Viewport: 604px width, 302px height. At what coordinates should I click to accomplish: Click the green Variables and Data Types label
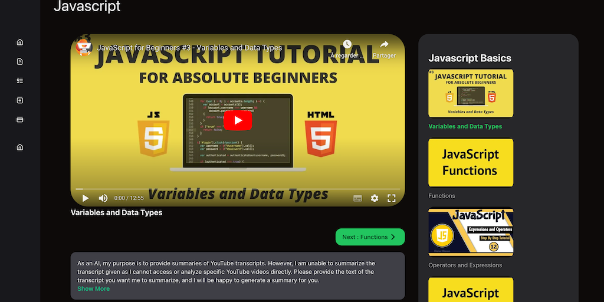click(465, 126)
